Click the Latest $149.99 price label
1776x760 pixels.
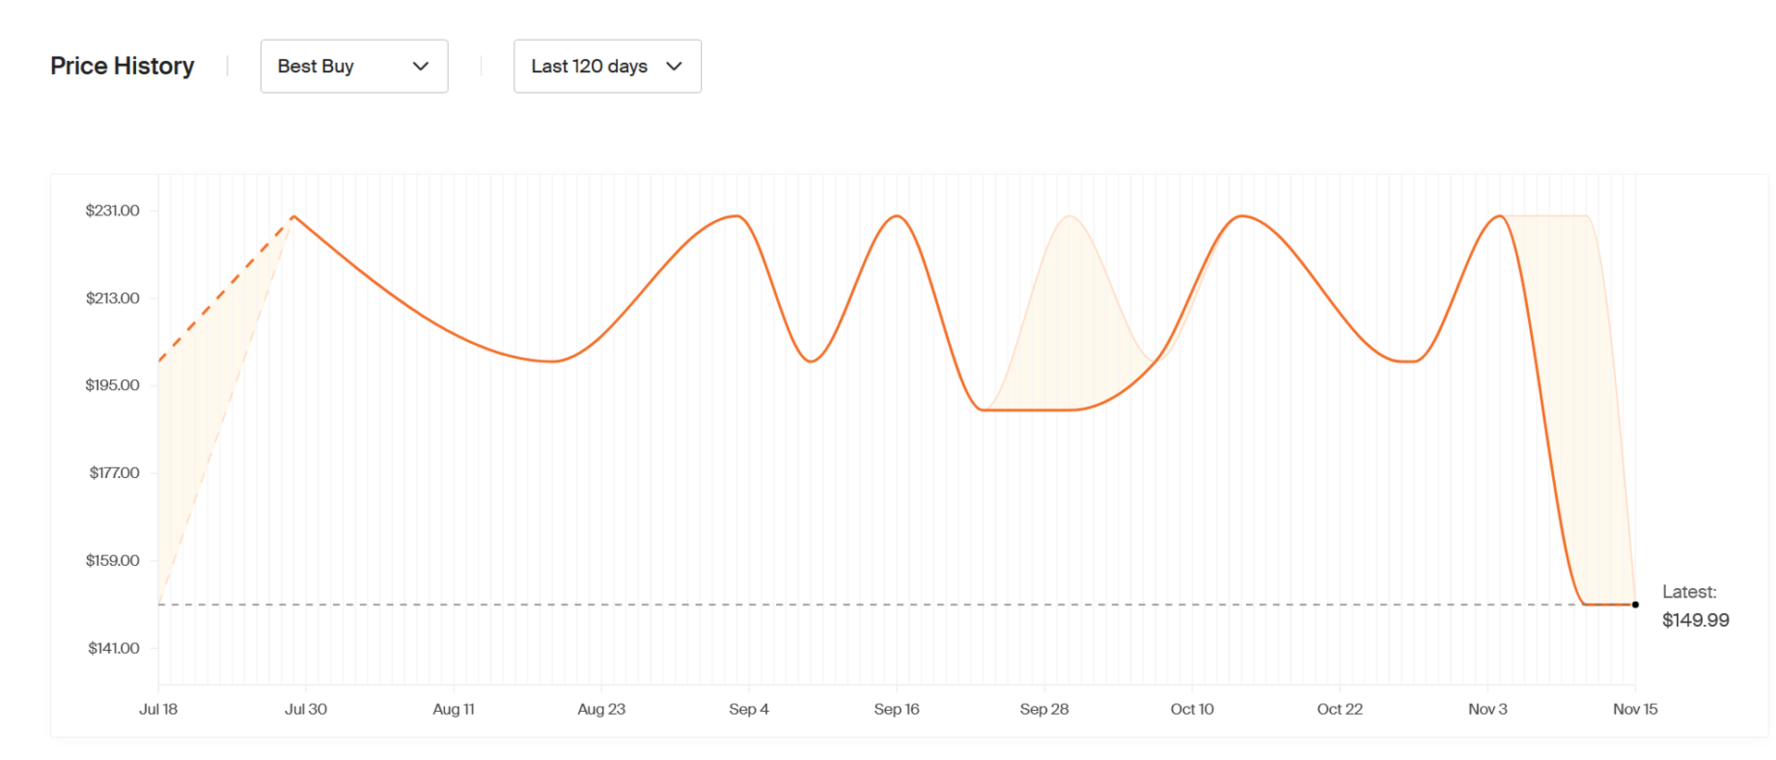pyautogui.click(x=1695, y=607)
